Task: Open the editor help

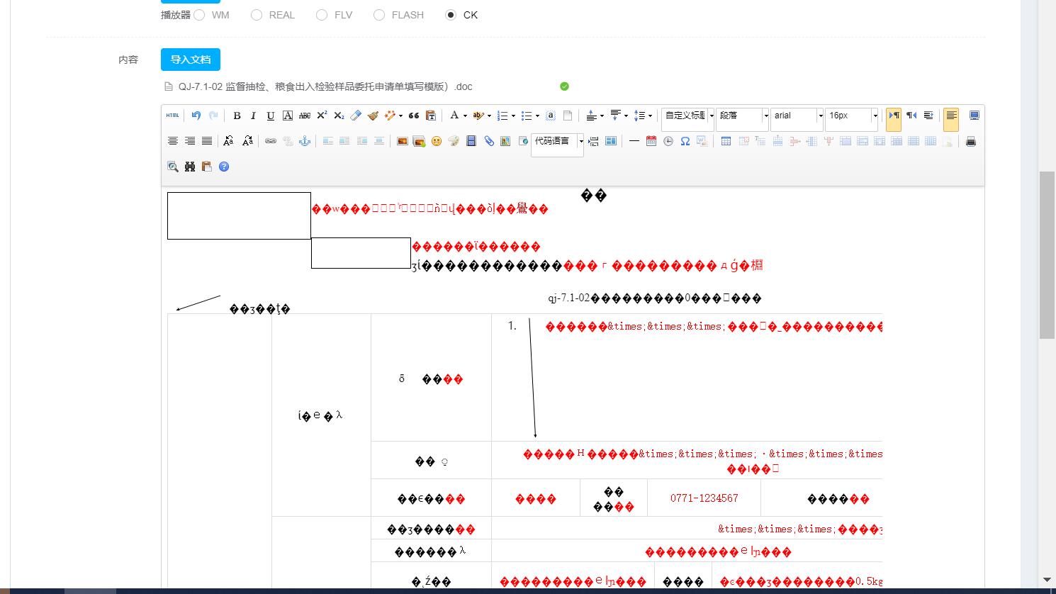Action: [224, 167]
